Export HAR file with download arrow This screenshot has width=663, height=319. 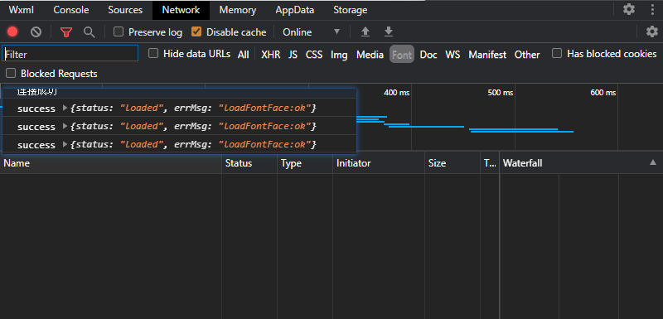389,31
